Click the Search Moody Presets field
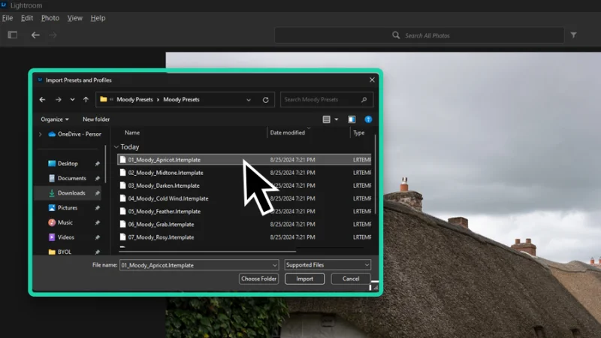This screenshot has height=338, width=601. pyautogui.click(x=326, y=100)
